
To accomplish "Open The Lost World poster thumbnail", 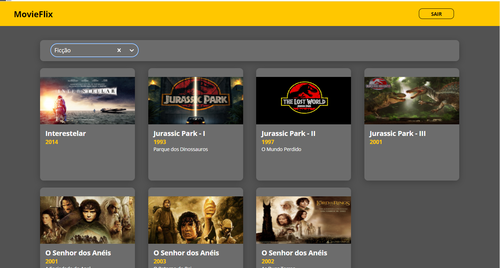I will pos(304,100).
